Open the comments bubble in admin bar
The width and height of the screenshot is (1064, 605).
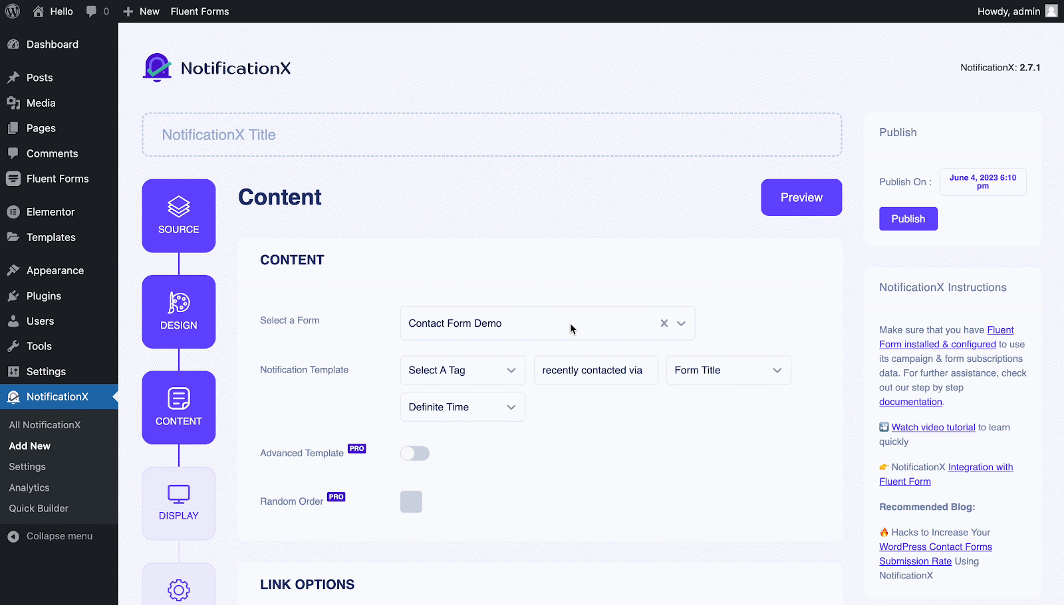[x=91, y=11]
